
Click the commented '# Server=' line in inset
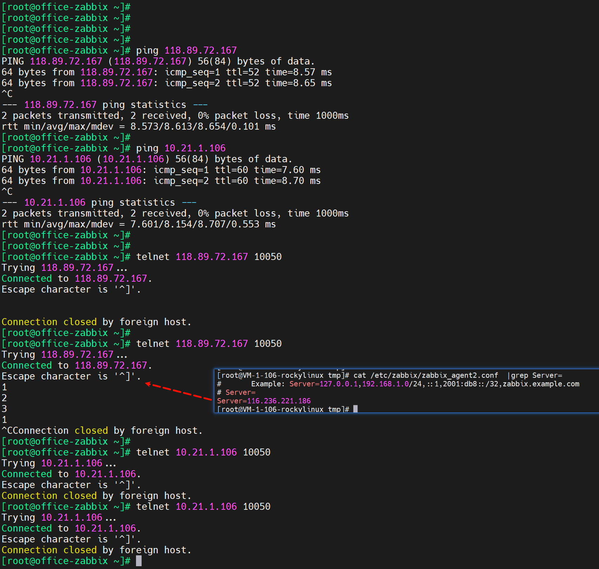click(x=236, y=392)
